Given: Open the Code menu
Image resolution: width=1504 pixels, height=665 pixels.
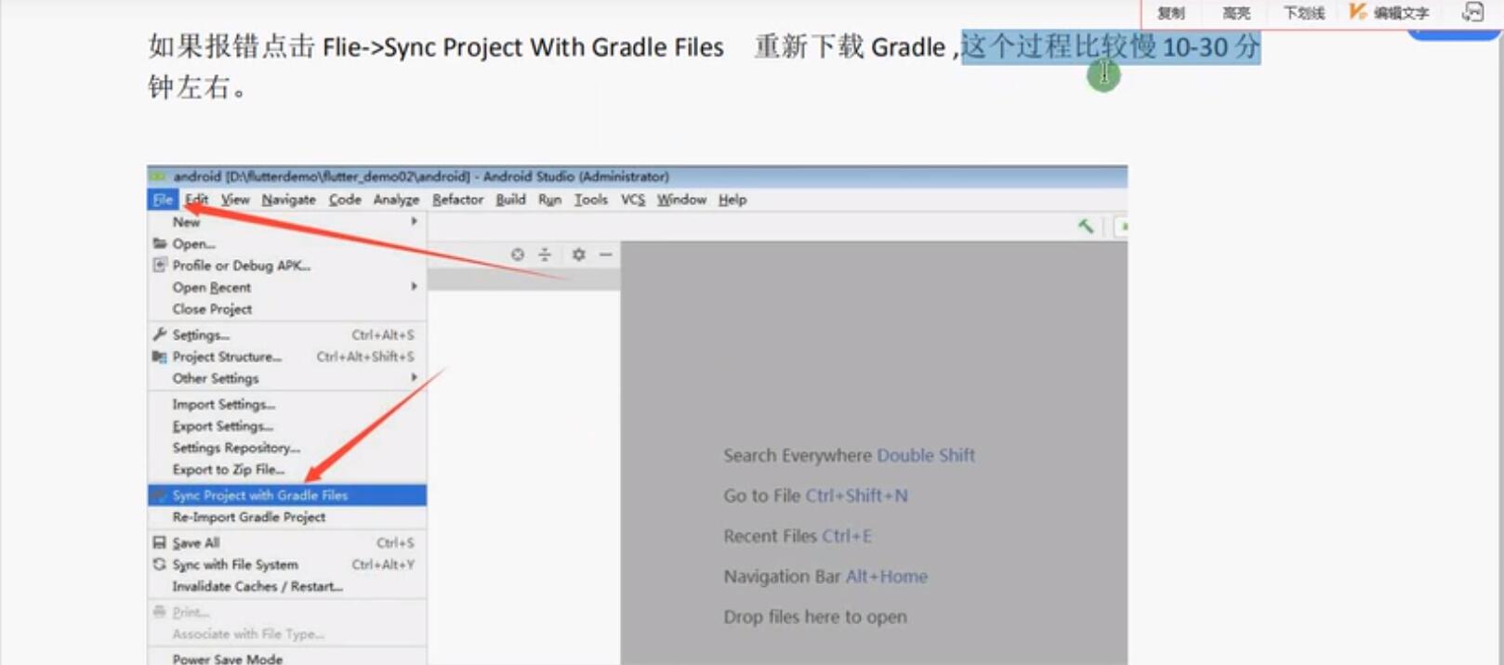Looking at the screenshot, I should coord(345,200).
